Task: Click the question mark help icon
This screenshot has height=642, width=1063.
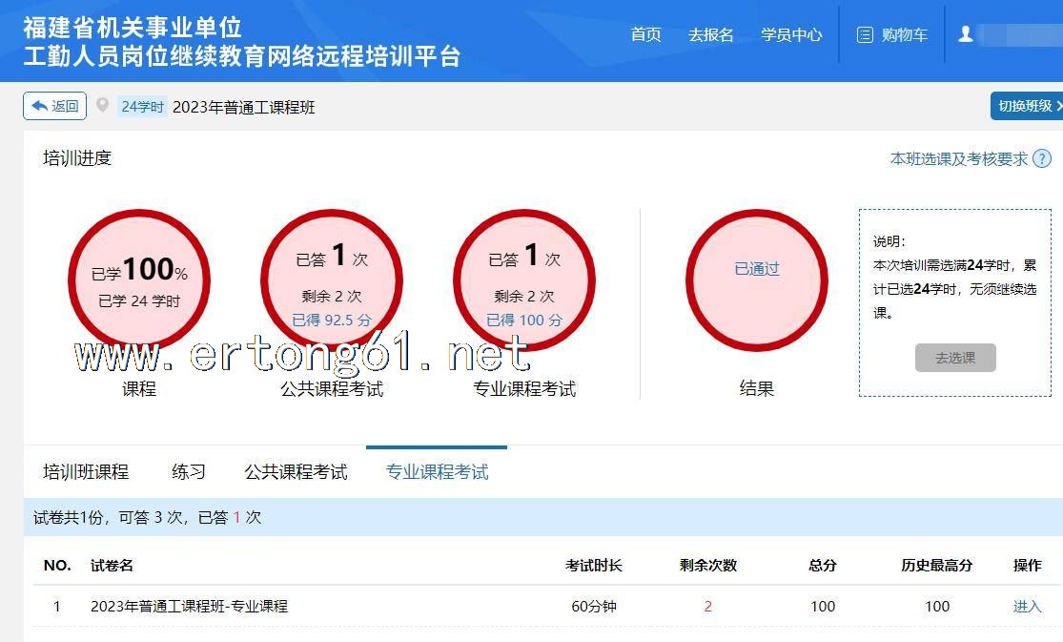Action: [x=1042, y=159]
